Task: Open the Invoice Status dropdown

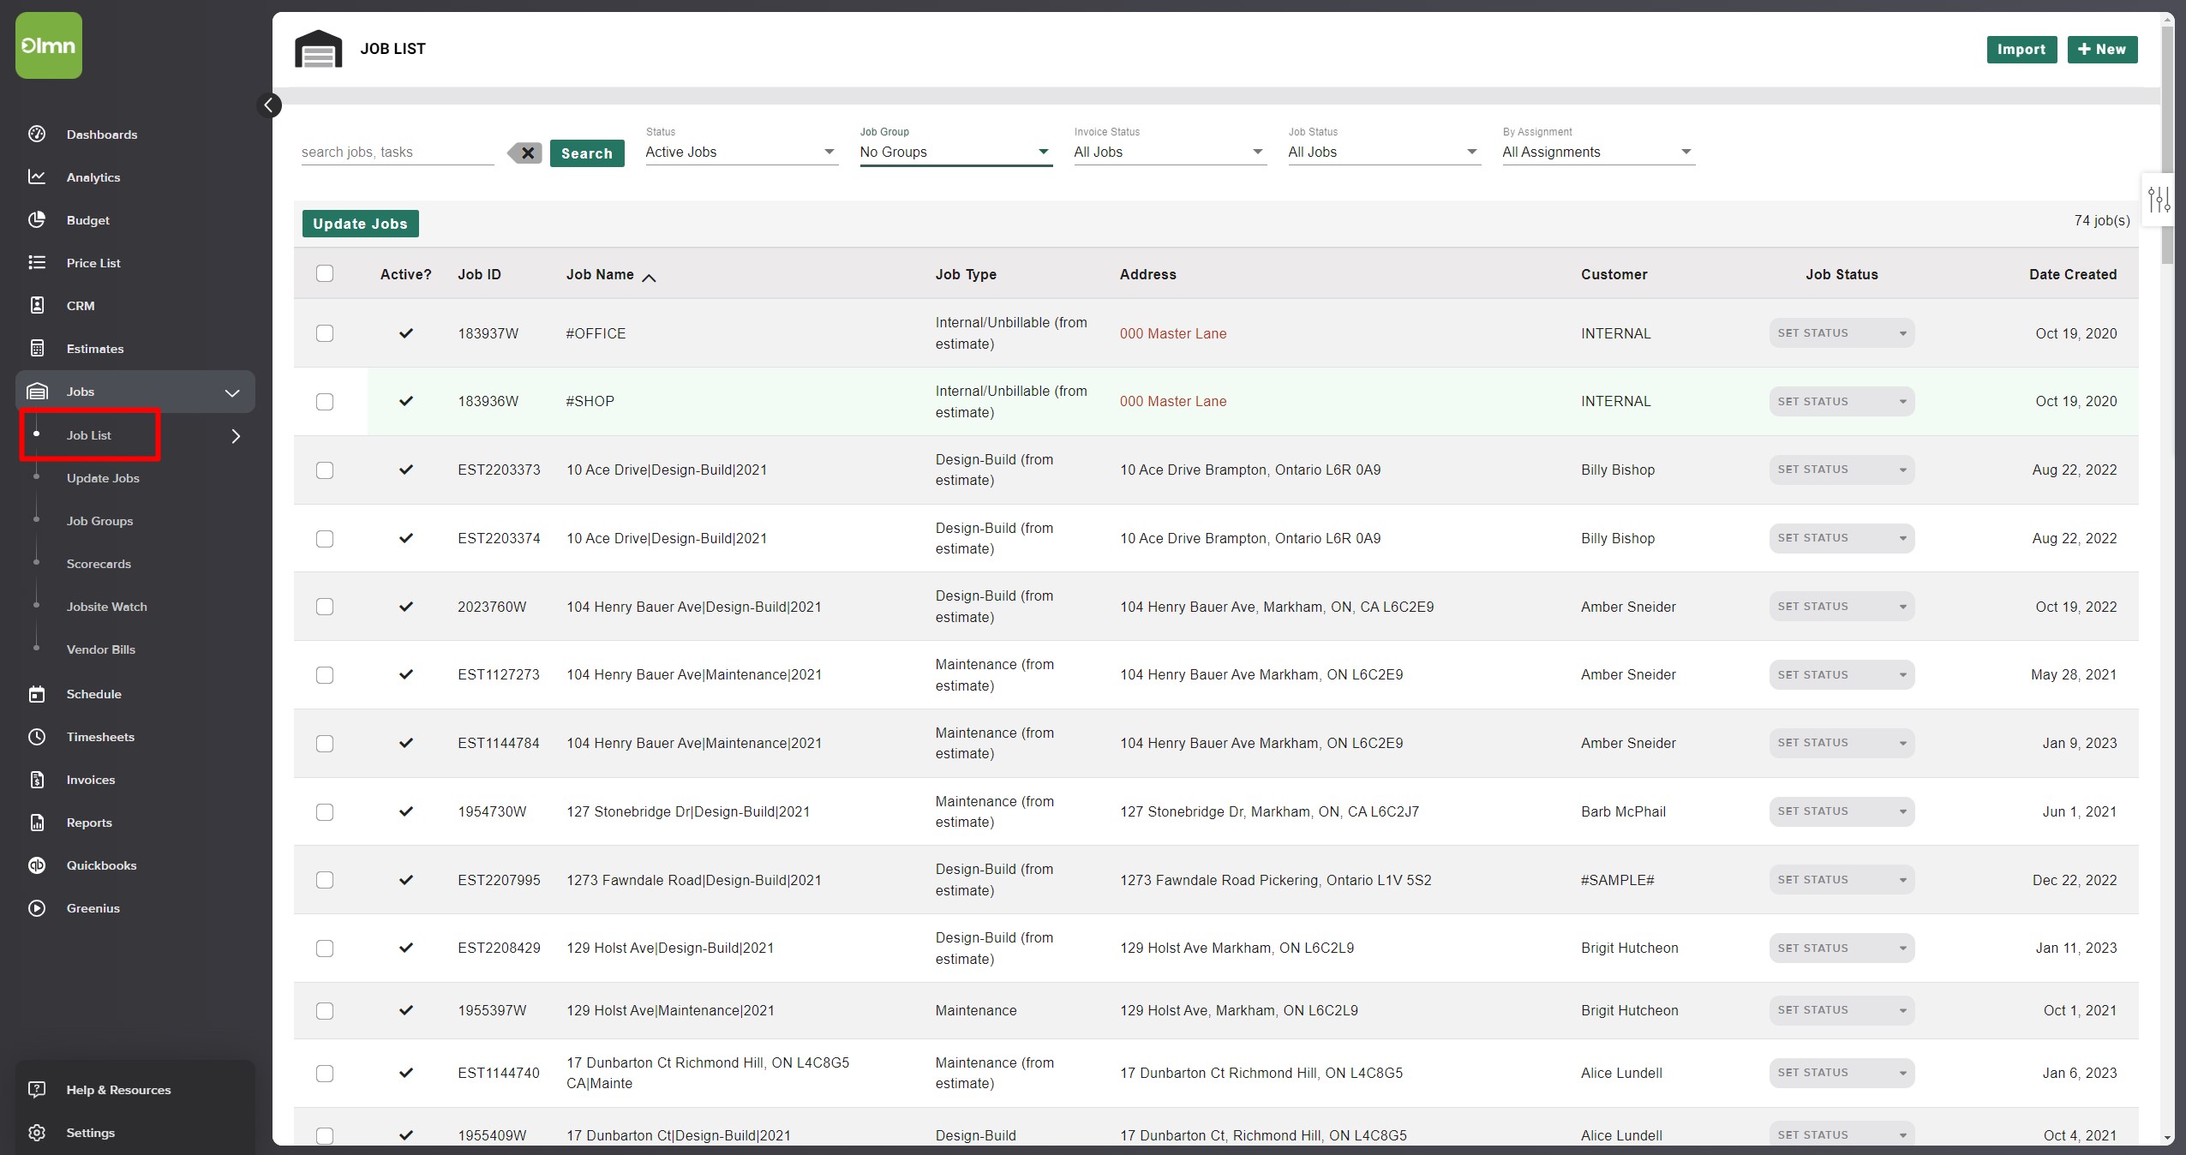Action: pyautogui.click(x=1170, y=152)
